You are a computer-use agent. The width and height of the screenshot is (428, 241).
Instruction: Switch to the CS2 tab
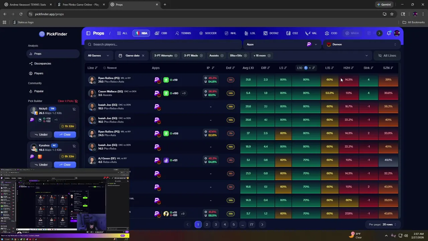(292, 33)
